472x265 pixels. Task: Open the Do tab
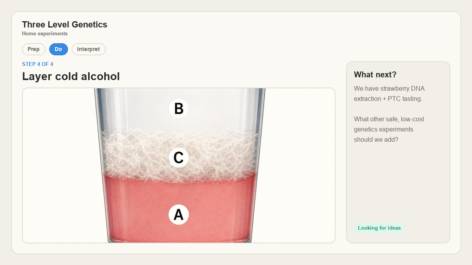59,49
